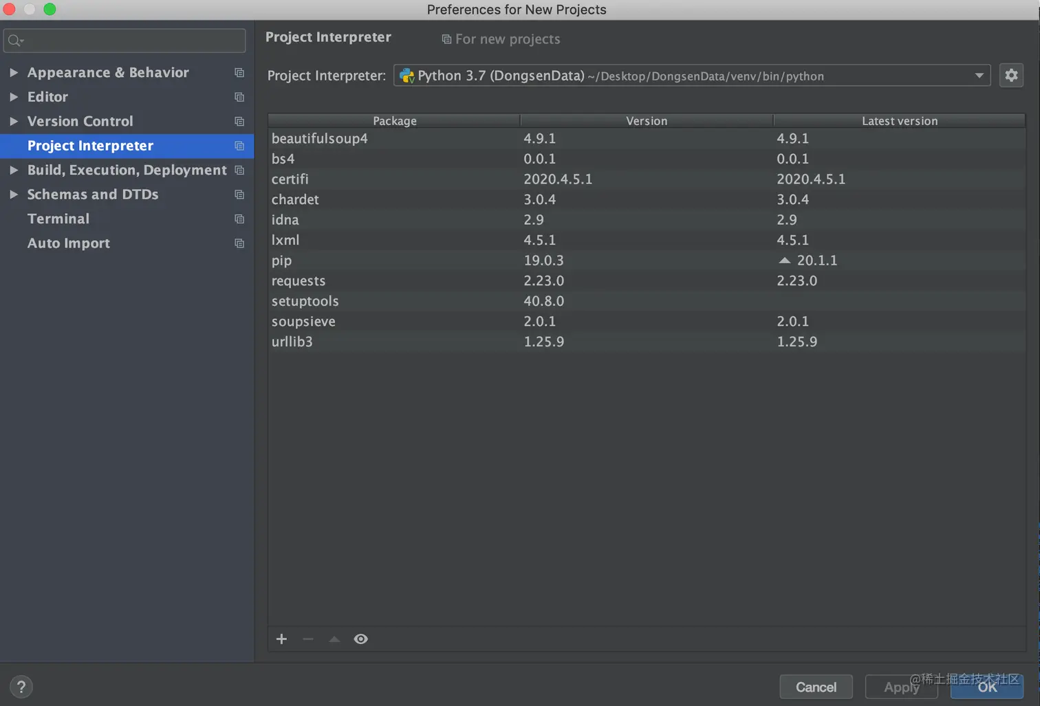Select the pip package row

[647, 261]
